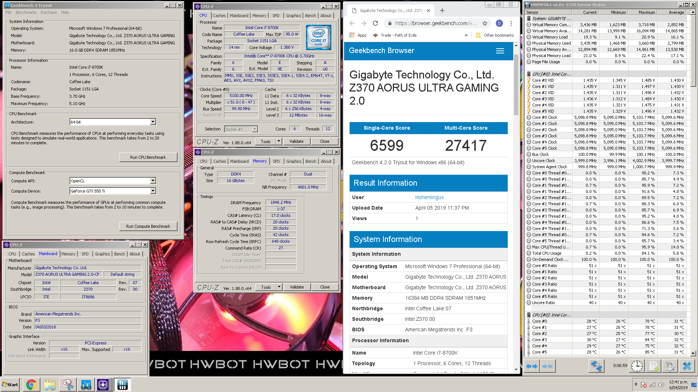Click Chrome's forward arrow
This screenshot has width=698, height=392.
click(x=363, y=23)
